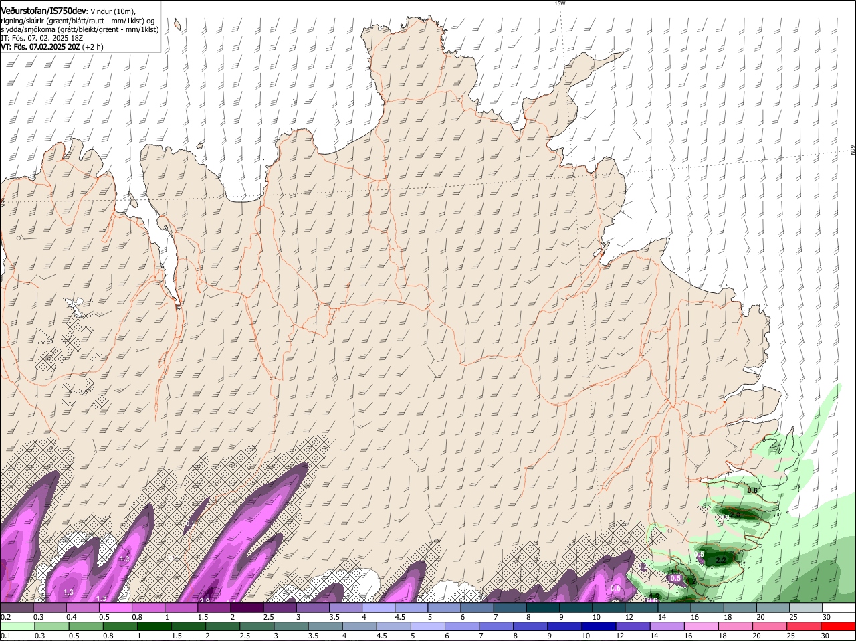The width and height of the screenshot is (856, 641).
Task: Click lower legend swatch between 25 and 30
Action: (x=805, y=626)
